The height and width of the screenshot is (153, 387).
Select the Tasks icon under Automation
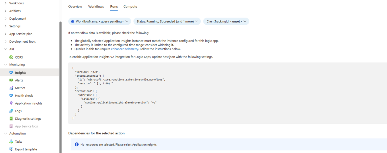[11, 142]
